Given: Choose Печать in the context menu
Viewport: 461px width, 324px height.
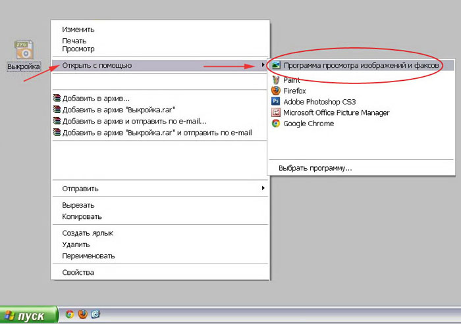Looking at the screenshot, I should 74,41.
